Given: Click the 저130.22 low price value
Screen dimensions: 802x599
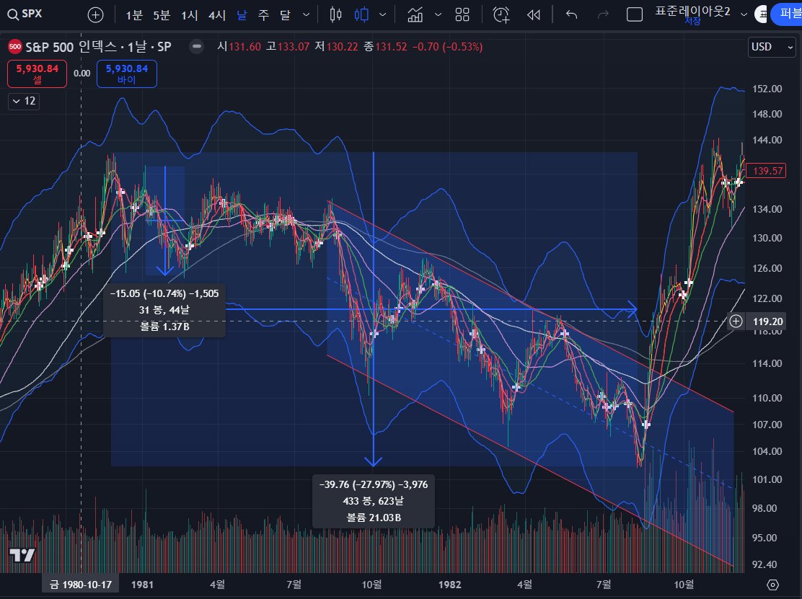Looking at the screenshot, I should [336, 47].
